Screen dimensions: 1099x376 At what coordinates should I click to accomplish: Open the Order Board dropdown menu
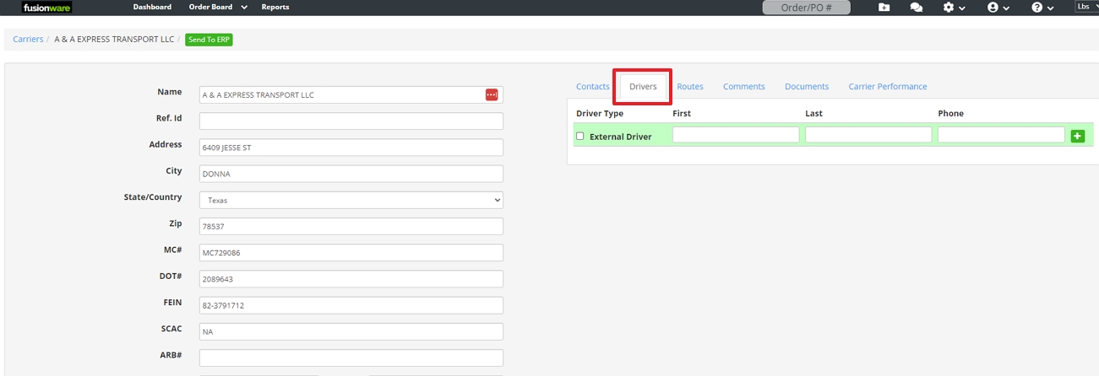pyautogui.click(x=217, y=8)
